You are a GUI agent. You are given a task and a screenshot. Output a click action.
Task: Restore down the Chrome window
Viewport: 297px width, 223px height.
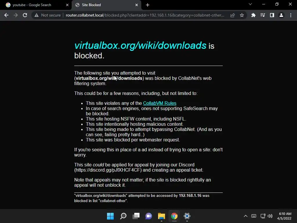[277, 4]
